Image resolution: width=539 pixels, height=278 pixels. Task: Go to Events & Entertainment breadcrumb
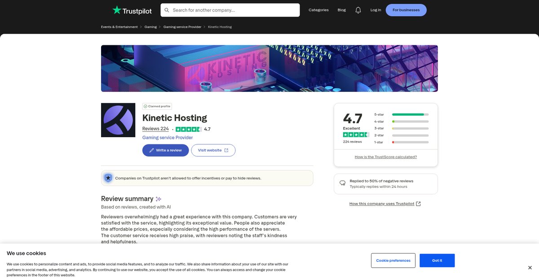click(x=119, y=27)
